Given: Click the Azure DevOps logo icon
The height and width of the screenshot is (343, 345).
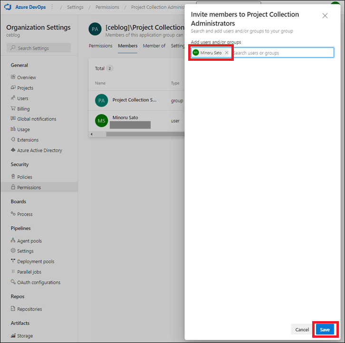Looking at the screenshot, I should coord(8,7).
